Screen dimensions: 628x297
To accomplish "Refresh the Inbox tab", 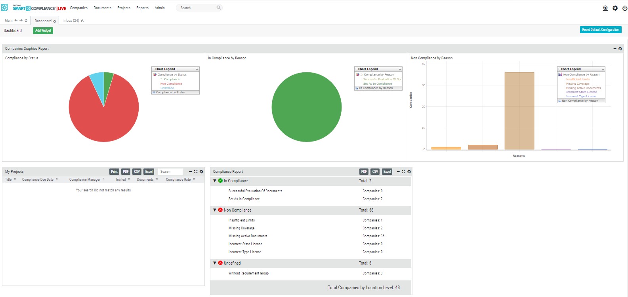I will (82, 21).
